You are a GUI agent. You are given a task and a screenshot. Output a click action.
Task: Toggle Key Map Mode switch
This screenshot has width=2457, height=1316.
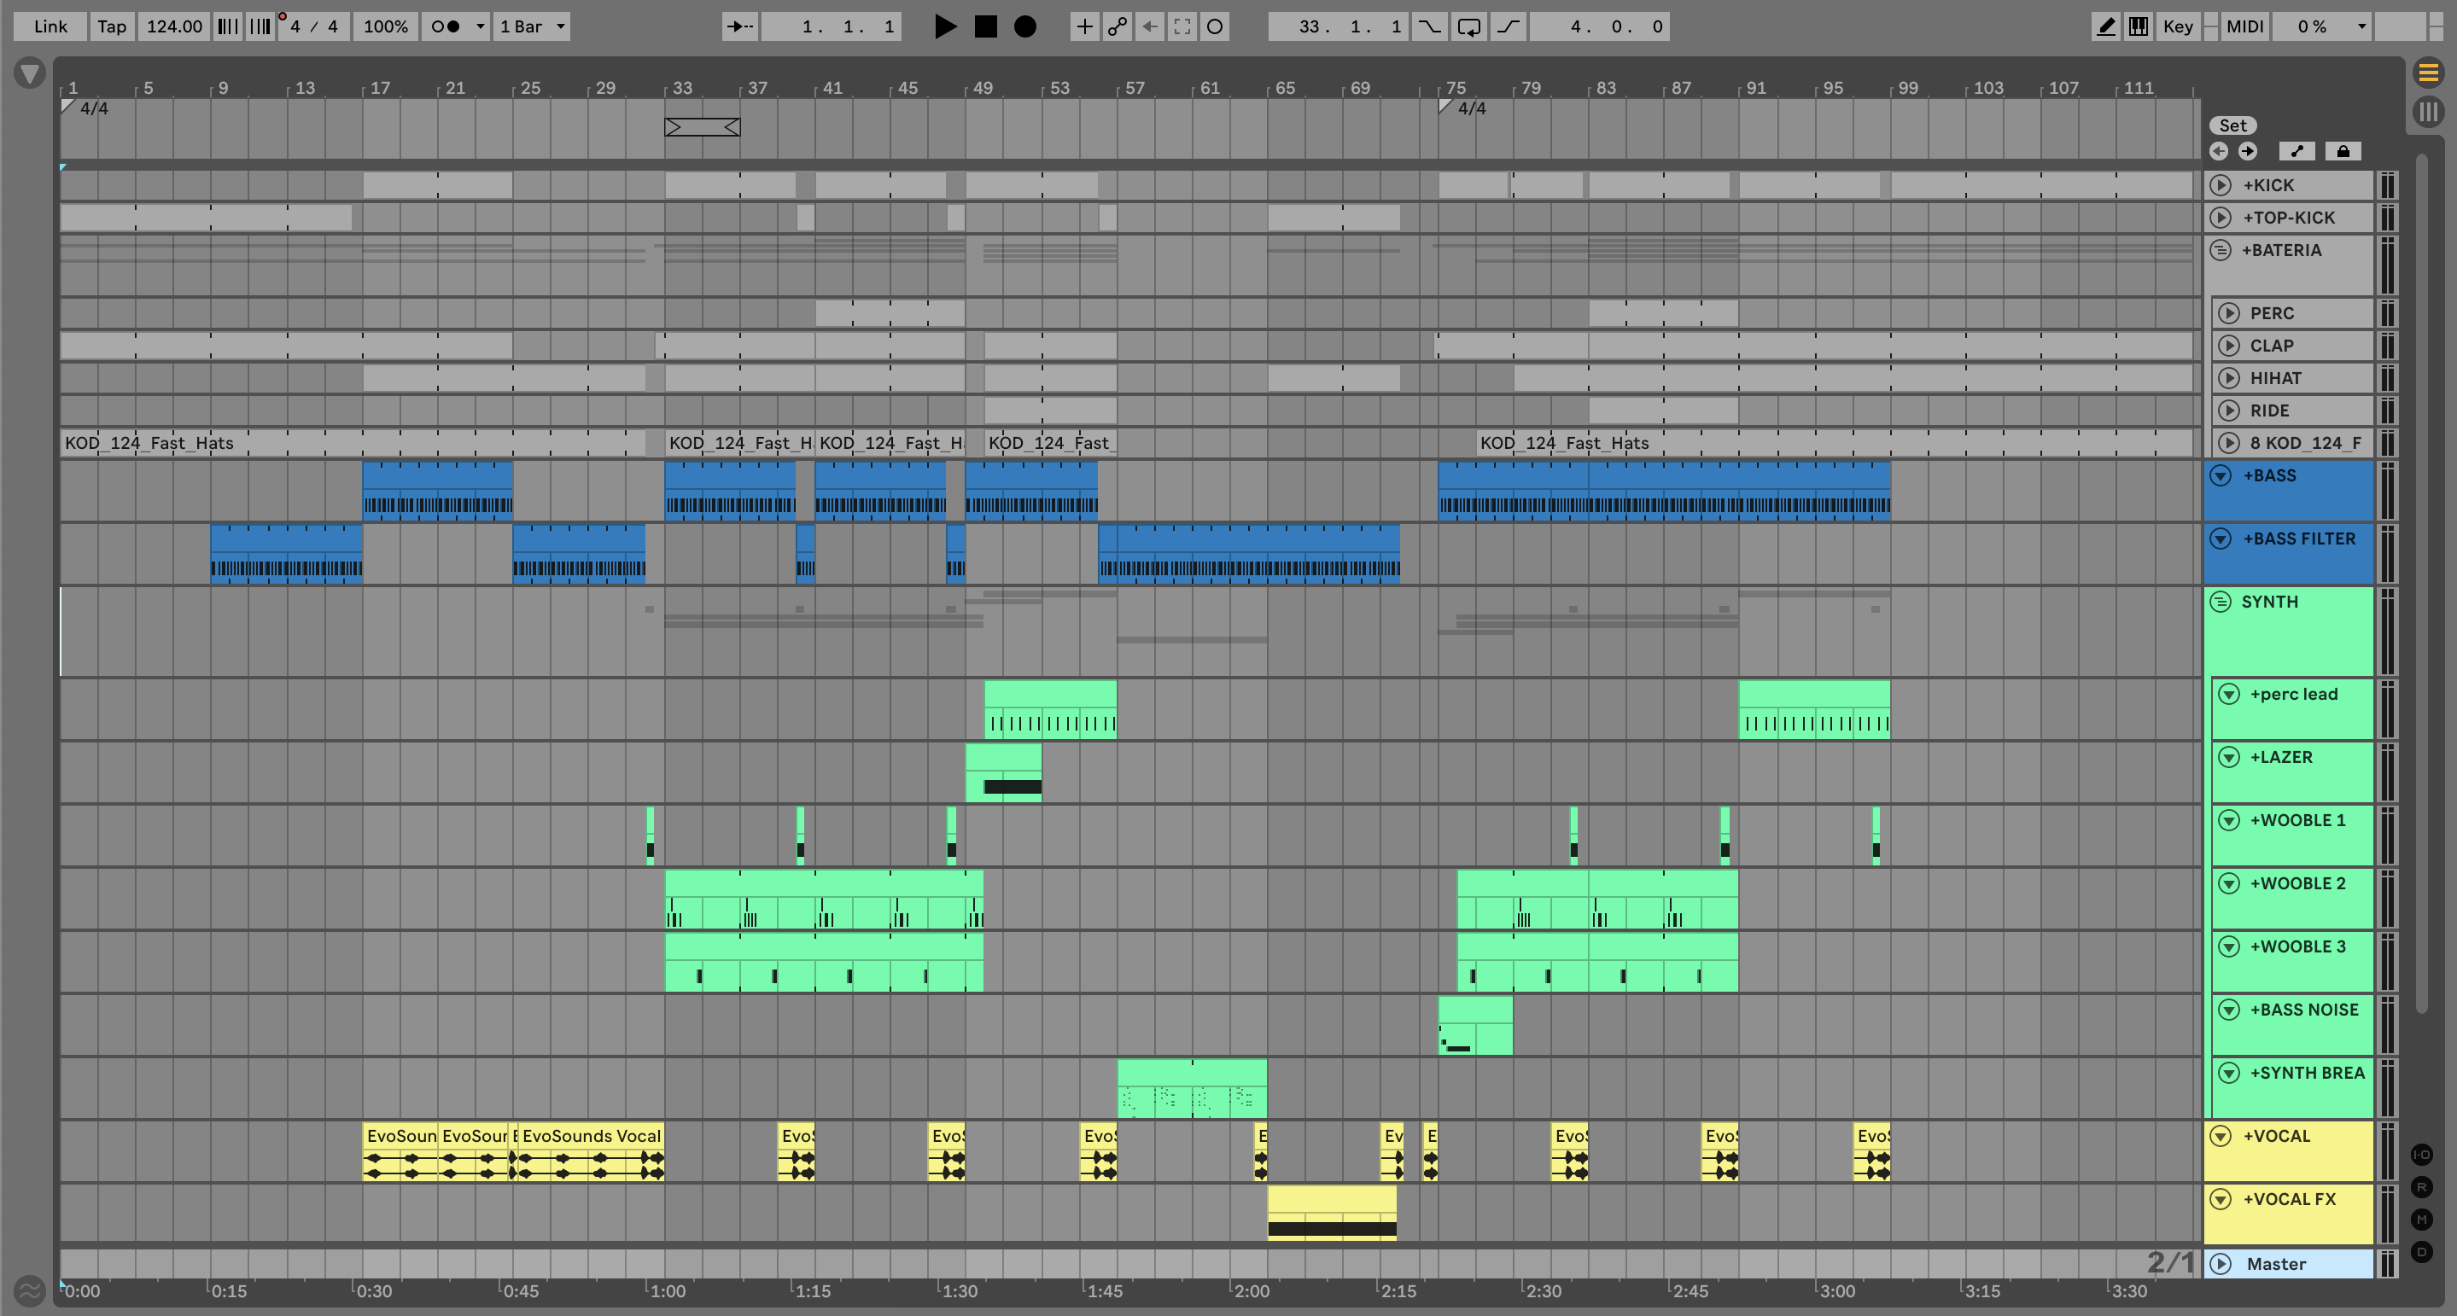click(x=2178, y=26)
